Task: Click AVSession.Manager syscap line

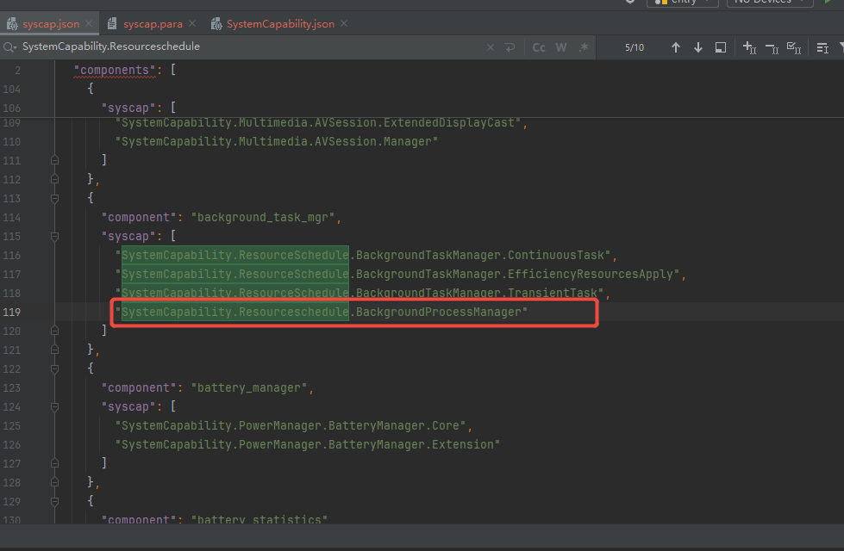Action: pyautogui.click(x=277, y=141)
